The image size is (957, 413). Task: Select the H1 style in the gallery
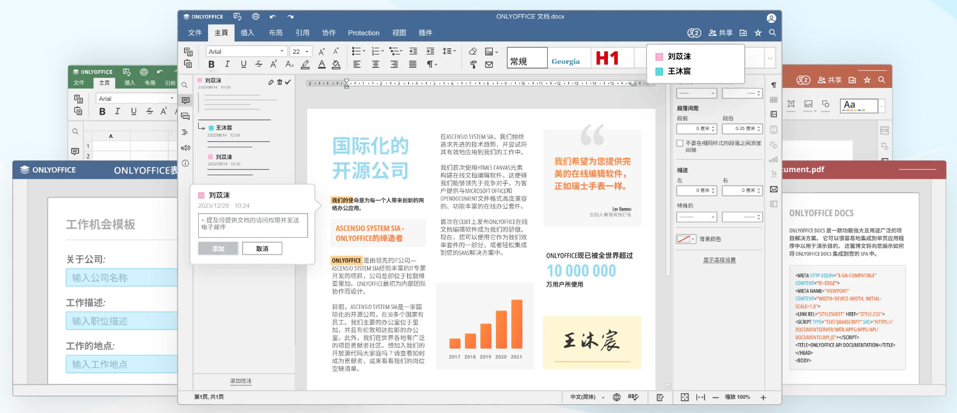[607, 57]
